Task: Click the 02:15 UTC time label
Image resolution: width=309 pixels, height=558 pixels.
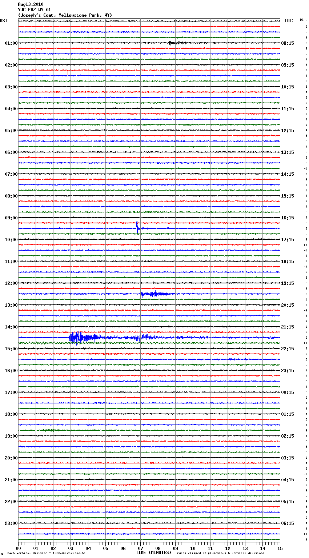Action: click(288, 436)
